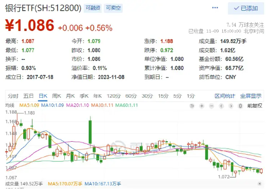Viewport: 266px width, 189px height.
Task: Click the 可卖空 tag
Action: click(113, 8)
